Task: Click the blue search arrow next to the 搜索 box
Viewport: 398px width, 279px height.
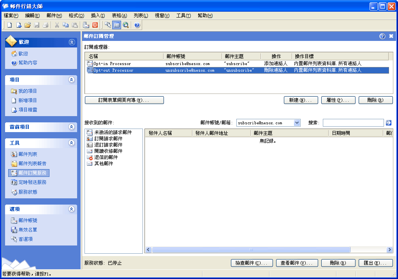Action: click(389, 123)
